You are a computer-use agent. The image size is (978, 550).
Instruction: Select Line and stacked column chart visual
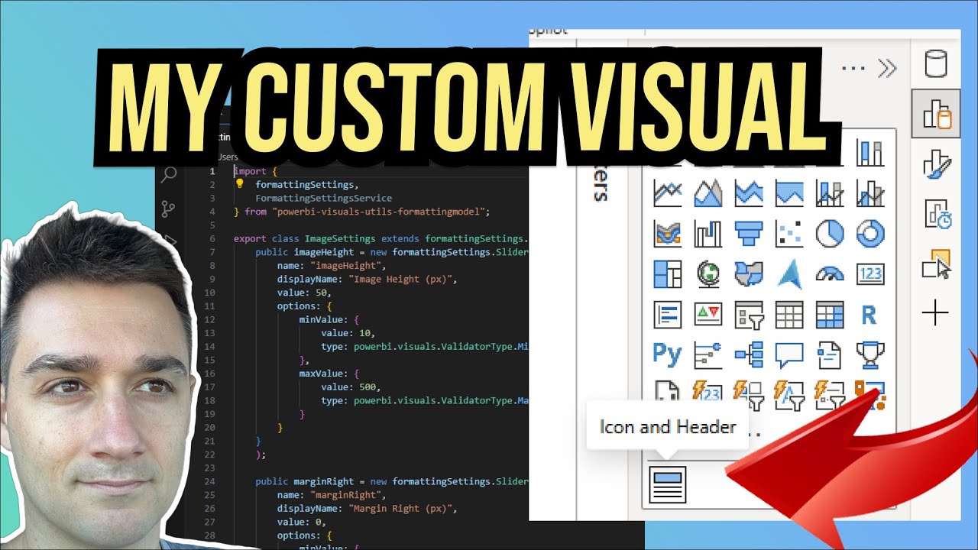[830, 193]
